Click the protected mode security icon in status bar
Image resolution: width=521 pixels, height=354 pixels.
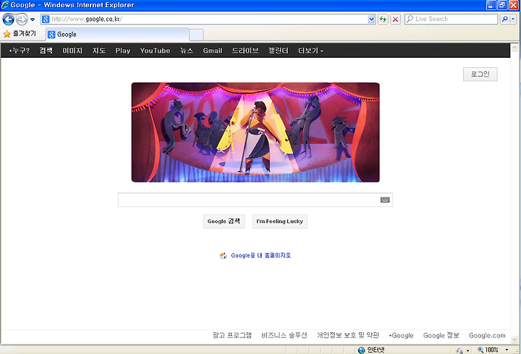coord(460,350)
